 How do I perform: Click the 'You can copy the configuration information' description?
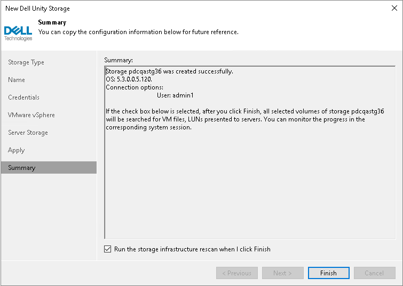138,32
